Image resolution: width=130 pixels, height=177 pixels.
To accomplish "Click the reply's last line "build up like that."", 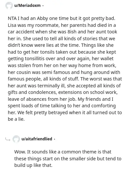I will (33, 165).
